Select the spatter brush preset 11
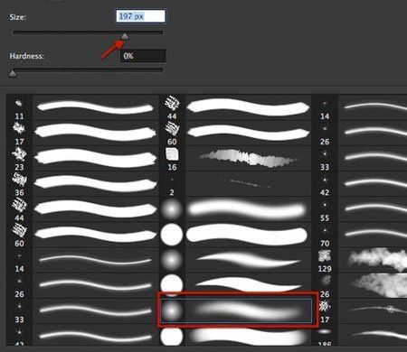Viewport: 407px width, 352px height. (82, 107)
